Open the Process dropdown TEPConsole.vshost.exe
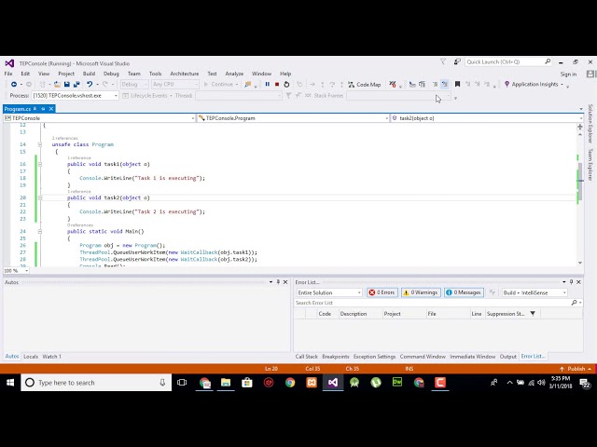 point(75,95)
